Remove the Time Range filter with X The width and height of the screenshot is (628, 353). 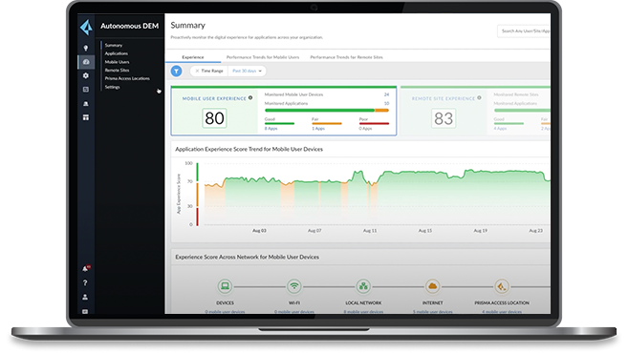tap(197, 71)
